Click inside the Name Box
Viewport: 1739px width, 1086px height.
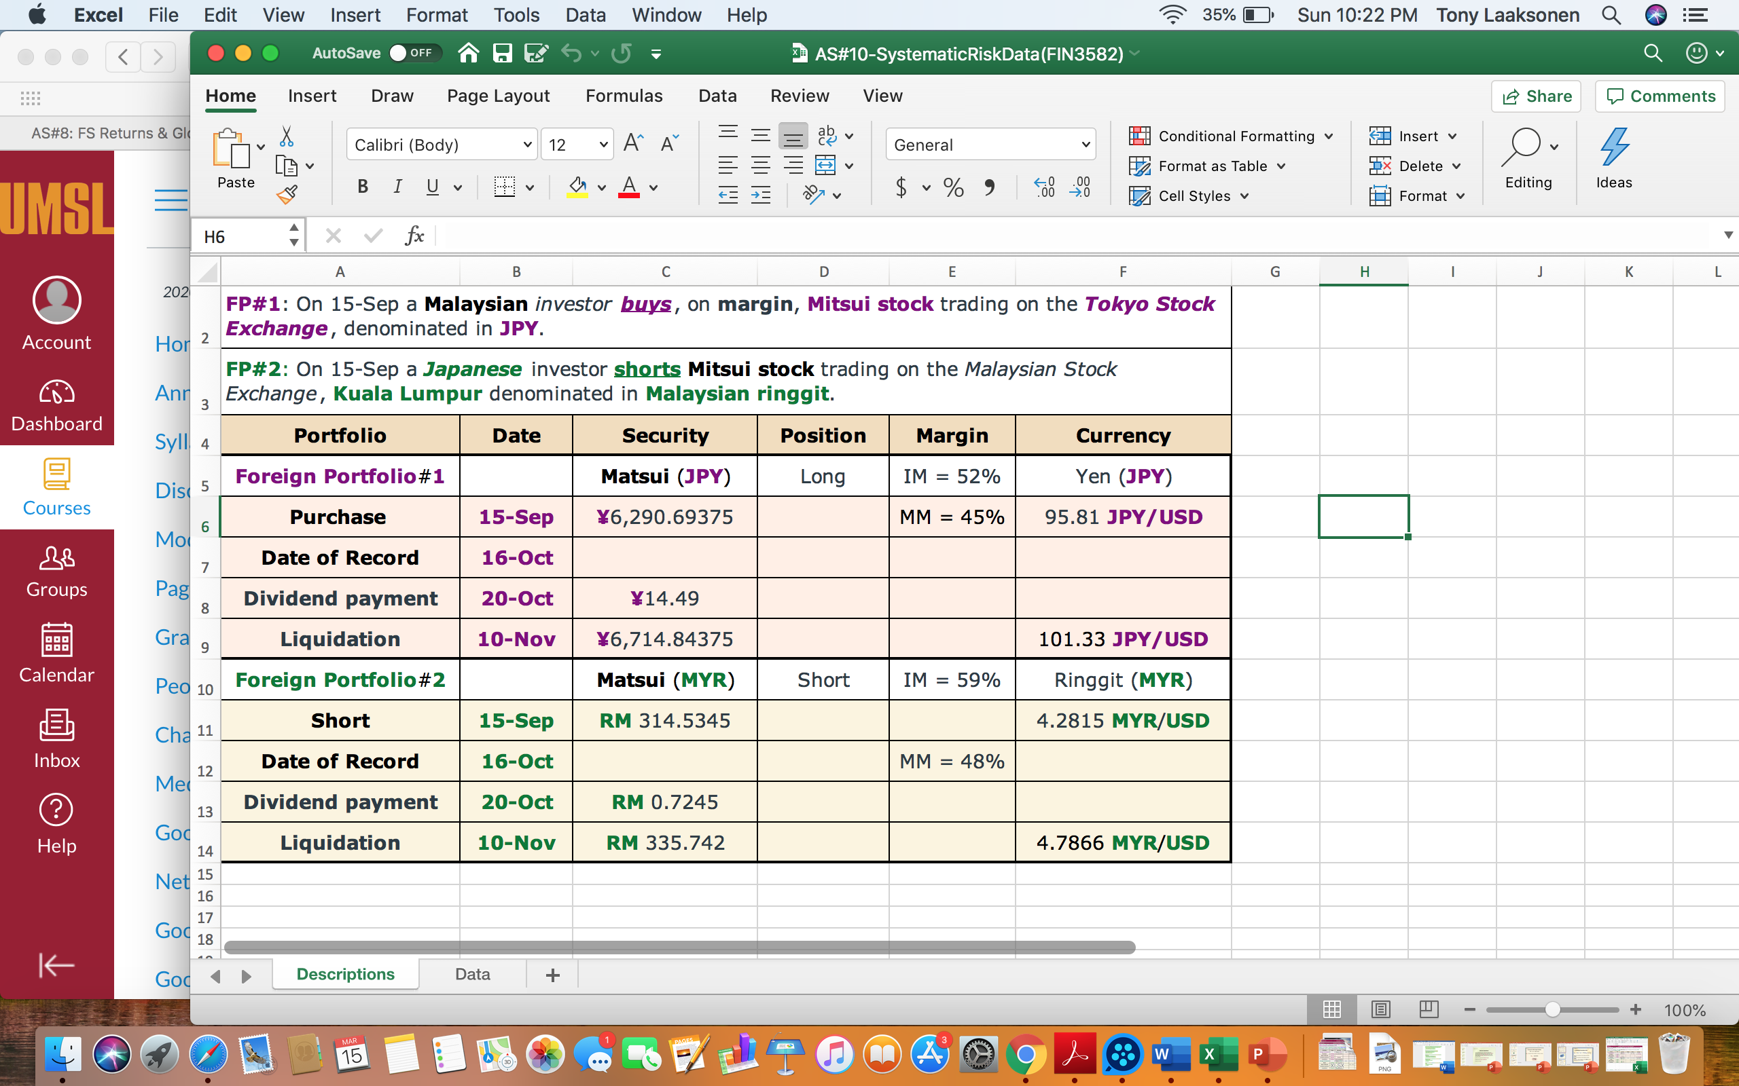[237, 235]
